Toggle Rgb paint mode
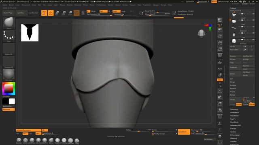Viewport: 259px width, 145px height. coord(104,11)
